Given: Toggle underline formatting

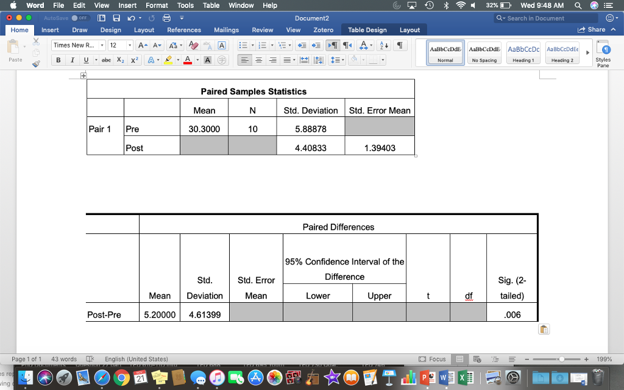Looking at the screenshot, I should click(86, 60).
